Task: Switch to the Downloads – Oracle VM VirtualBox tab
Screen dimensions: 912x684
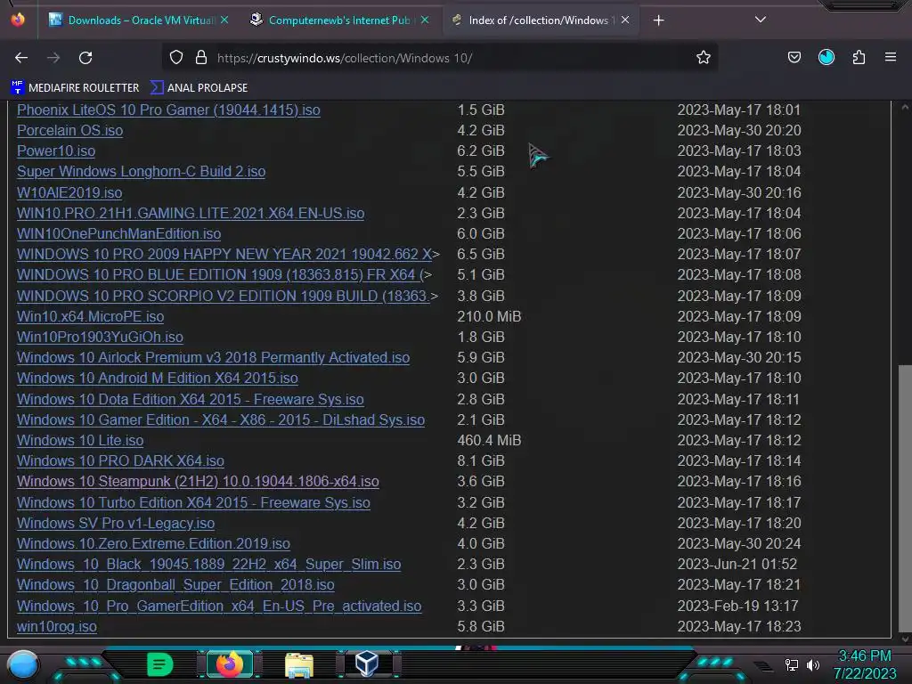Action: click(x=140, y=20)
